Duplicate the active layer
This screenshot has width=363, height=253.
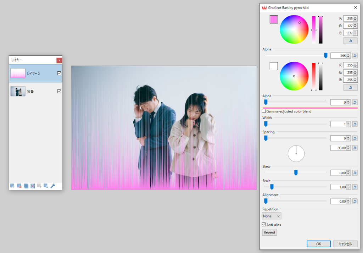coord(26,186)
